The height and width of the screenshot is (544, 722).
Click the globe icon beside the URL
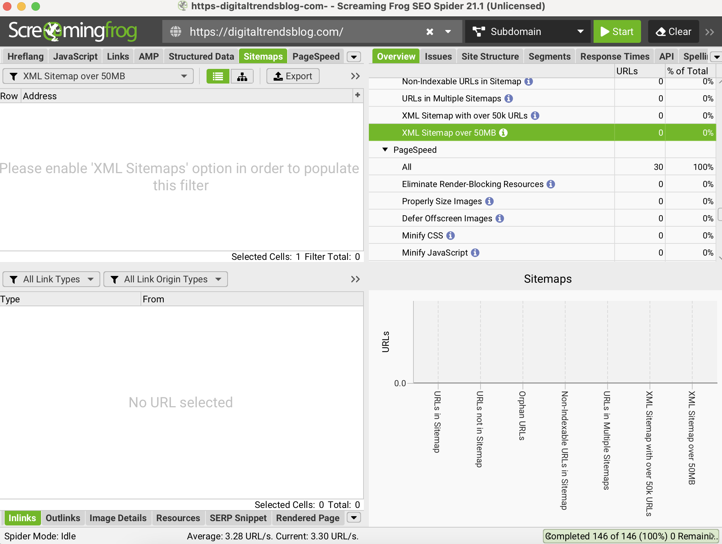[x=176, y=31]
